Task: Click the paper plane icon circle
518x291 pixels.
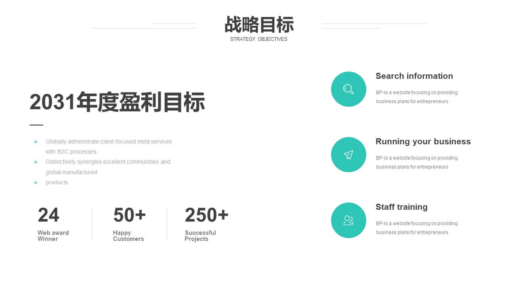Action: [348, 154]
